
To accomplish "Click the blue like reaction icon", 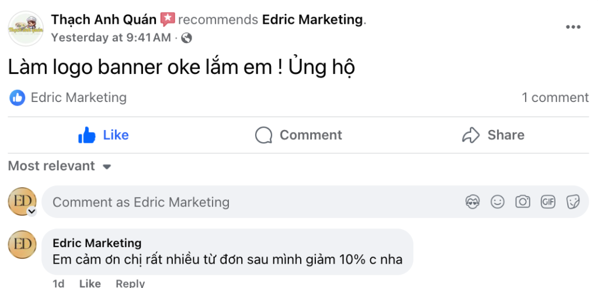I will click(x=18, y=97).
